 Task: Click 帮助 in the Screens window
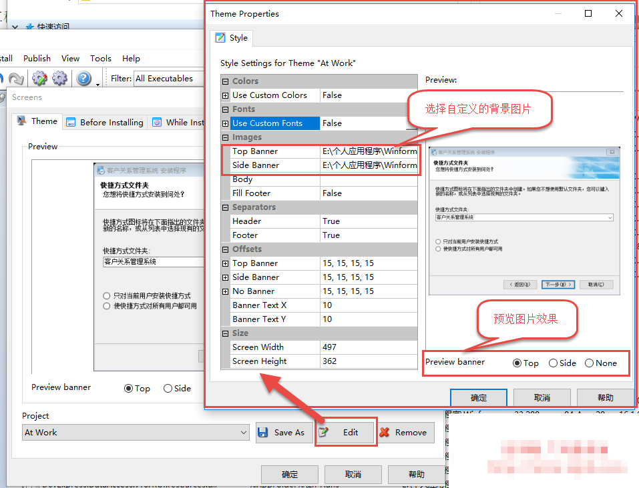point(416,475)
